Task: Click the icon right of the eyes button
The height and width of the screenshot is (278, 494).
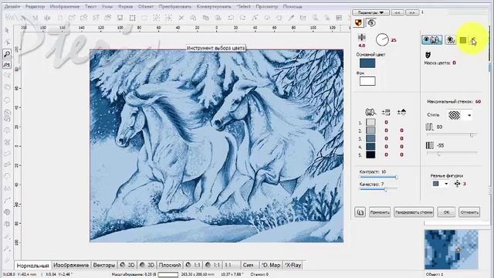Action: pyautogui.click(x=451, y=40)
